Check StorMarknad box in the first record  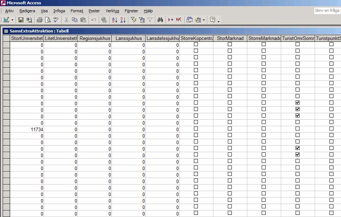pyautogui.click(x=230, y=44)
